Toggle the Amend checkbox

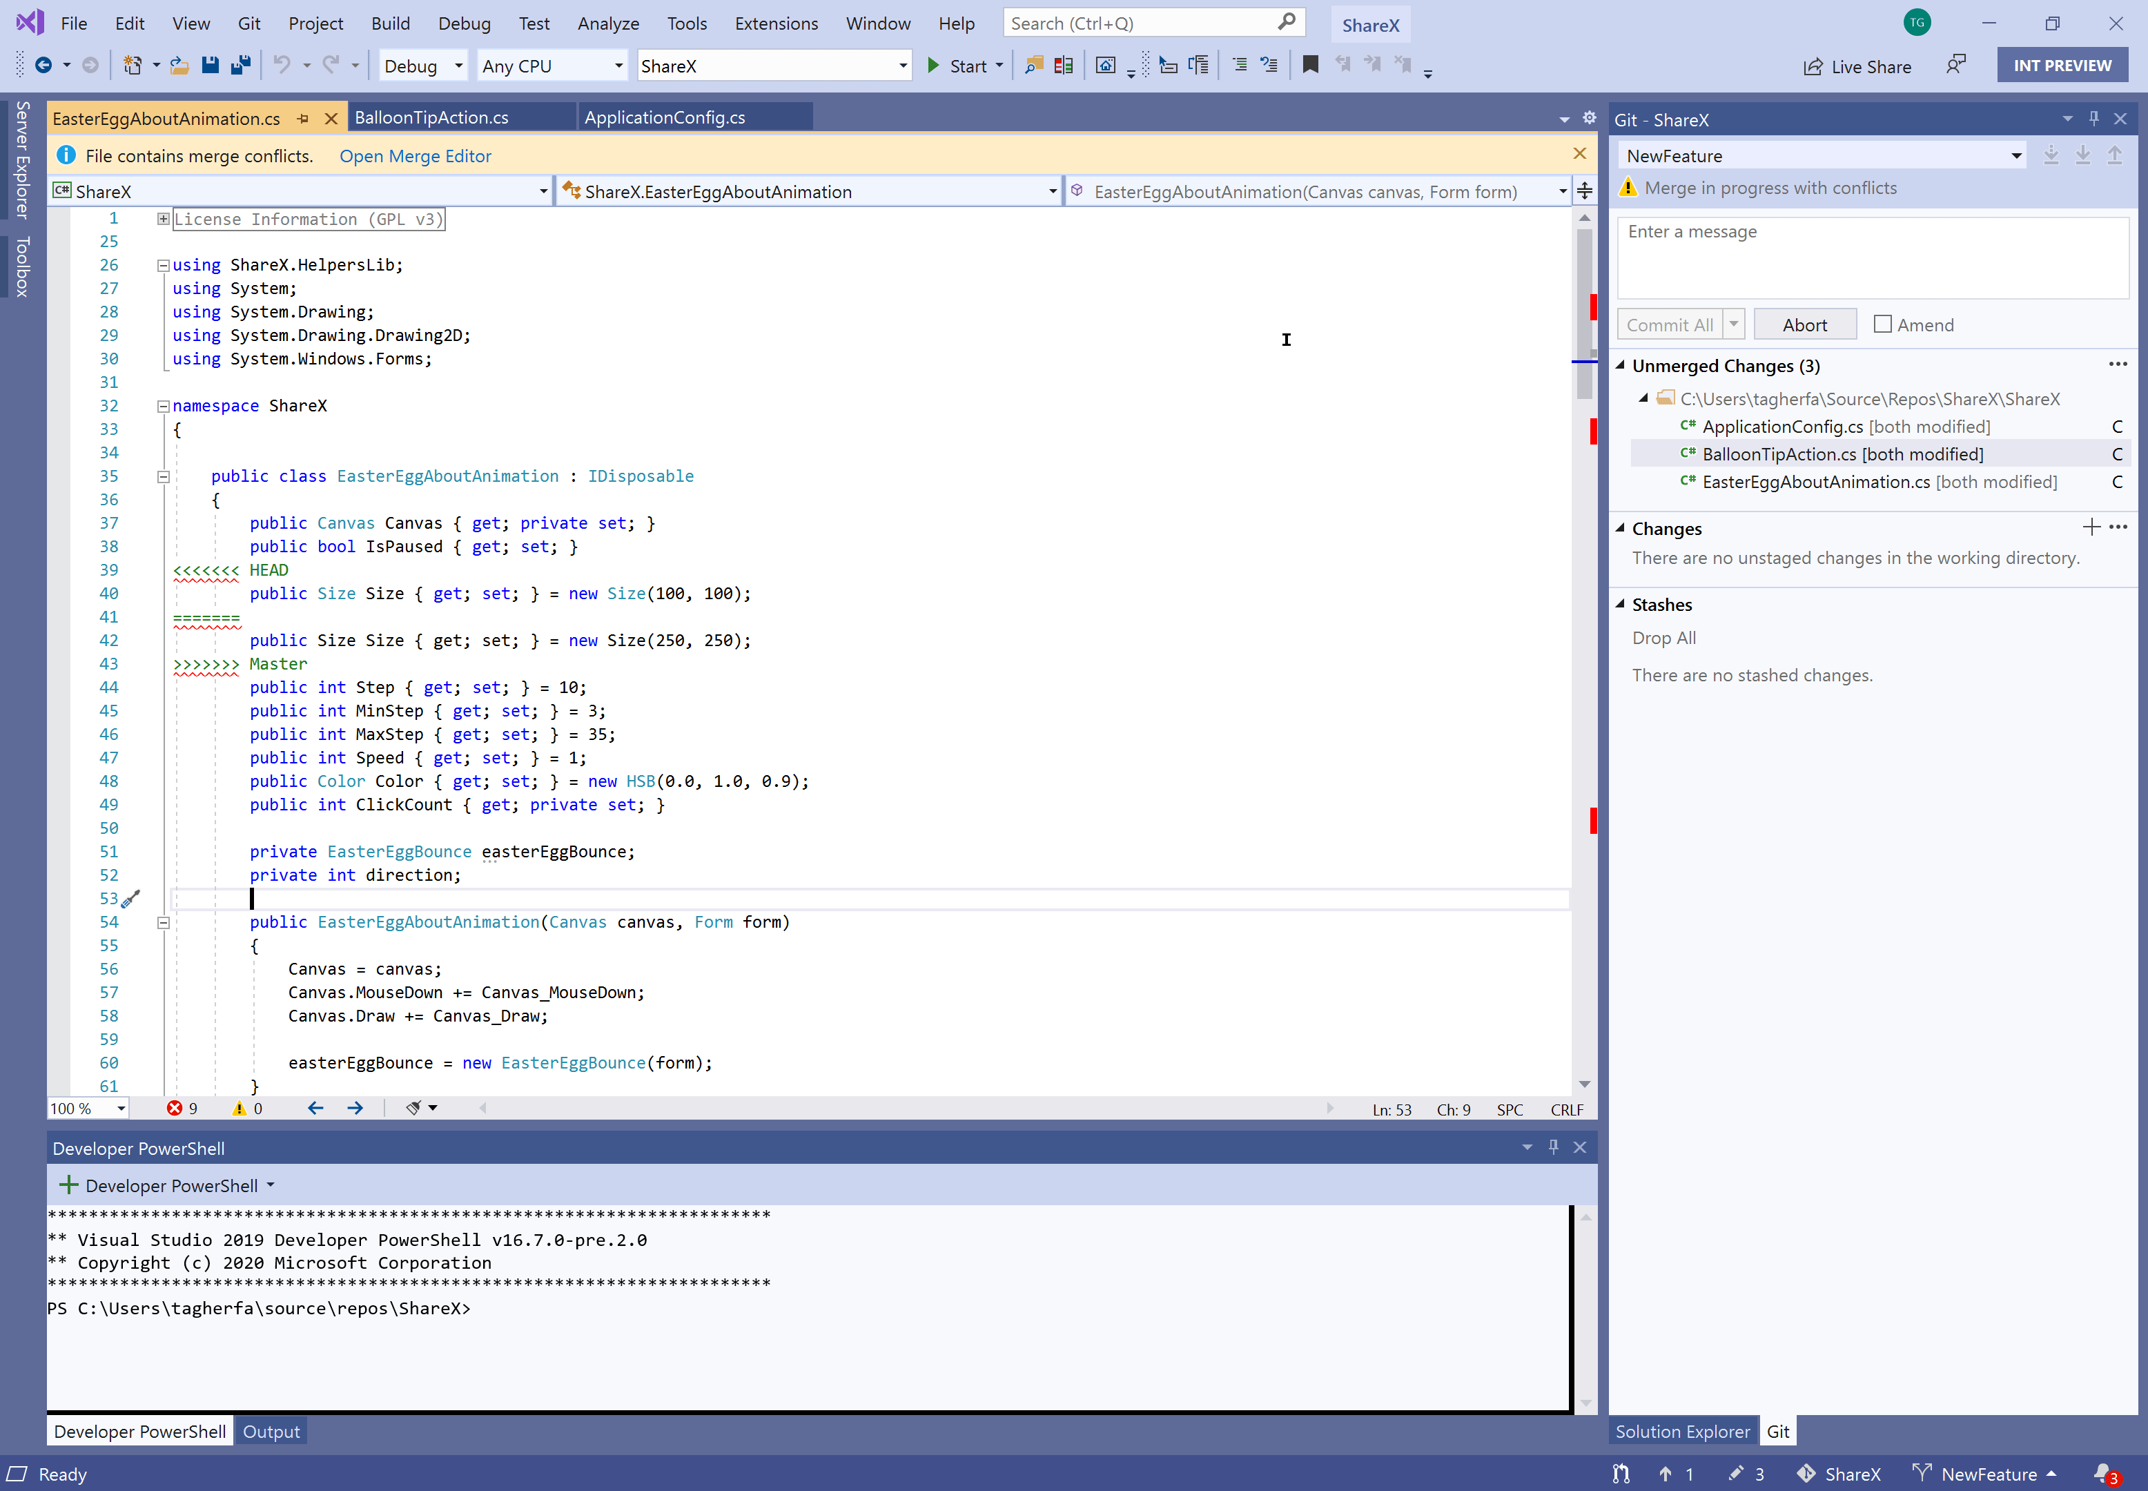1882,323
